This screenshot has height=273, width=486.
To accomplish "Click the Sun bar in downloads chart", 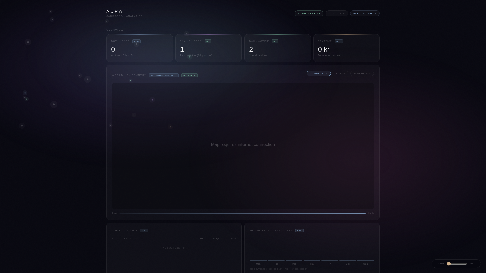I will 366,261.
